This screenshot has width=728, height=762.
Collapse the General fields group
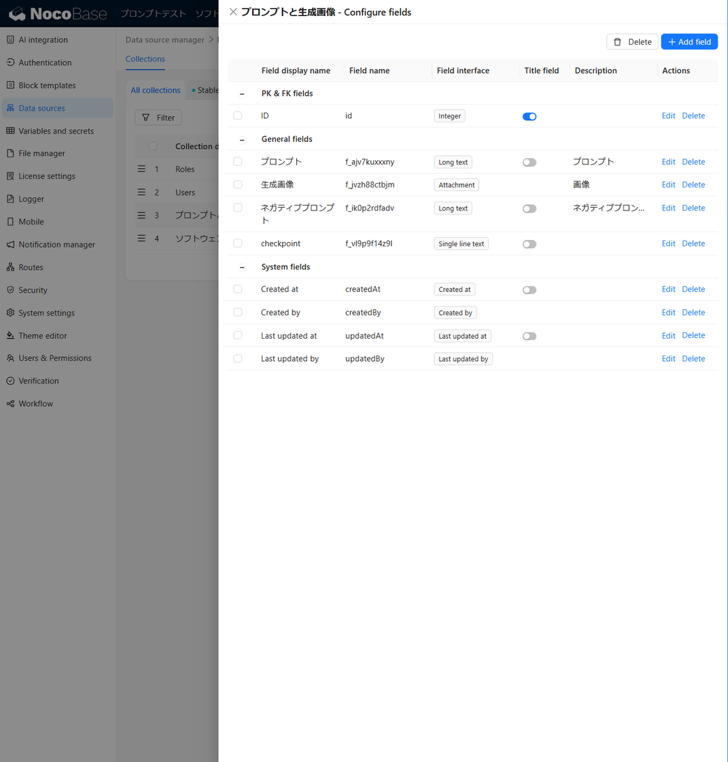click(x=242, y=140)
